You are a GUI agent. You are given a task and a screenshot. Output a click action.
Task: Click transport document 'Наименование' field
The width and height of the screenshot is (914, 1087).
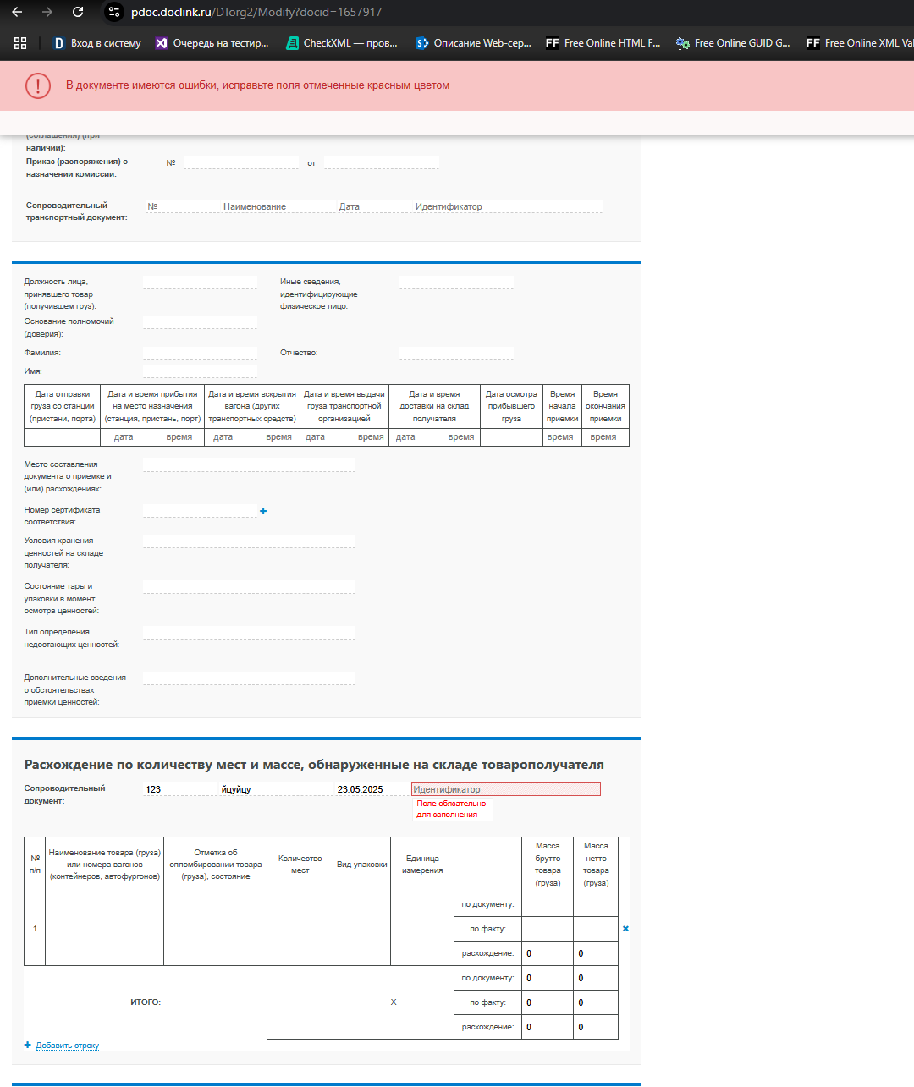[x=278, y=206]
